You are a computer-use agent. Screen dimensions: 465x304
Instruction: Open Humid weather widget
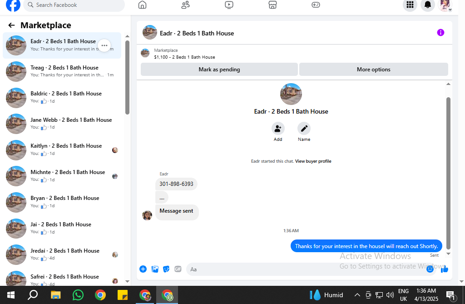pos(326,295)
